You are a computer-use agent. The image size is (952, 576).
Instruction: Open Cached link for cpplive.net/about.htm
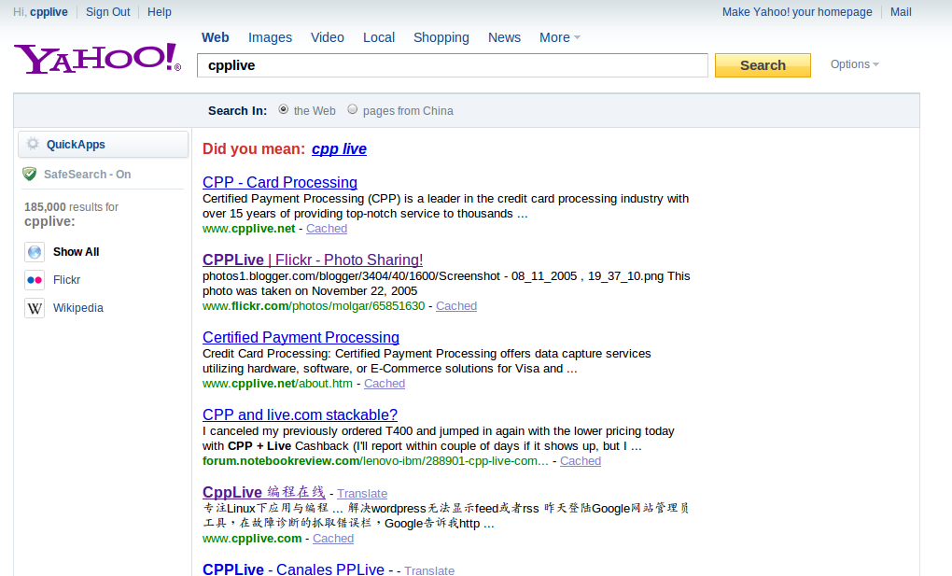pos(385,384)
